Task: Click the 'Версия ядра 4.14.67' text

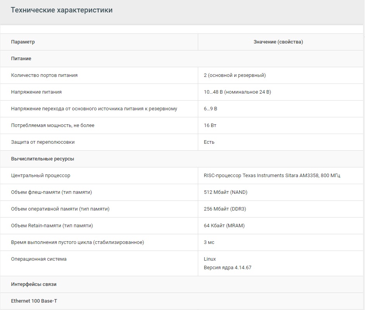Action: point(228,268)
